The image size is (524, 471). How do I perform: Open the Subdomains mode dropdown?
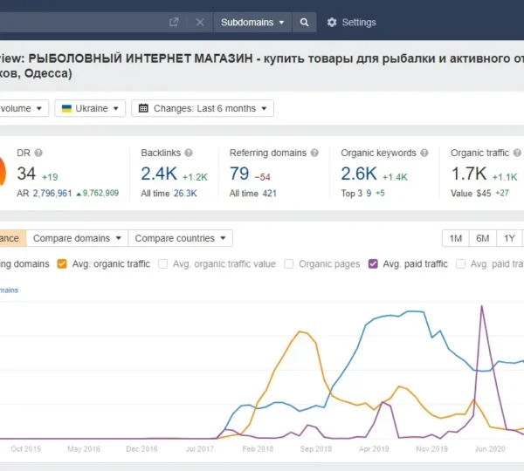[x=252, y=22]
